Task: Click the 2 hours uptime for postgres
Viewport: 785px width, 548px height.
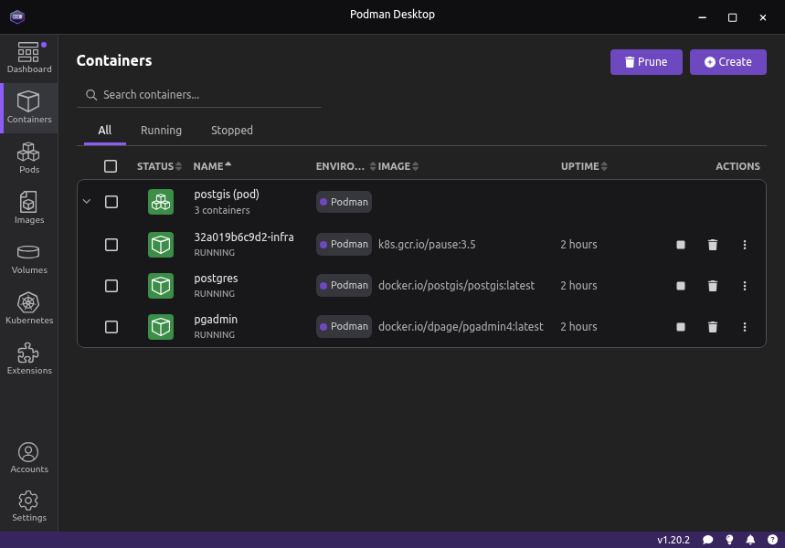Action: [578, 286]
